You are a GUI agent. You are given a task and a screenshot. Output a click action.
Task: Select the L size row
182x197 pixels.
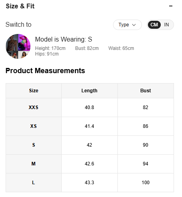tap(90, 183)
